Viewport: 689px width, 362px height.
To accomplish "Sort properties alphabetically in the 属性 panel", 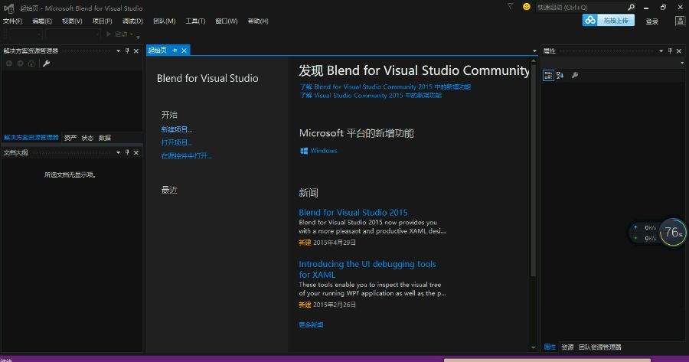I will [560, 75].
